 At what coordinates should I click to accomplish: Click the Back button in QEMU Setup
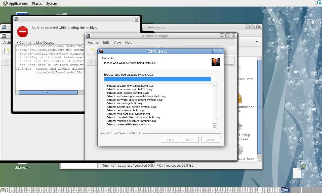click(x=170, y=140)
